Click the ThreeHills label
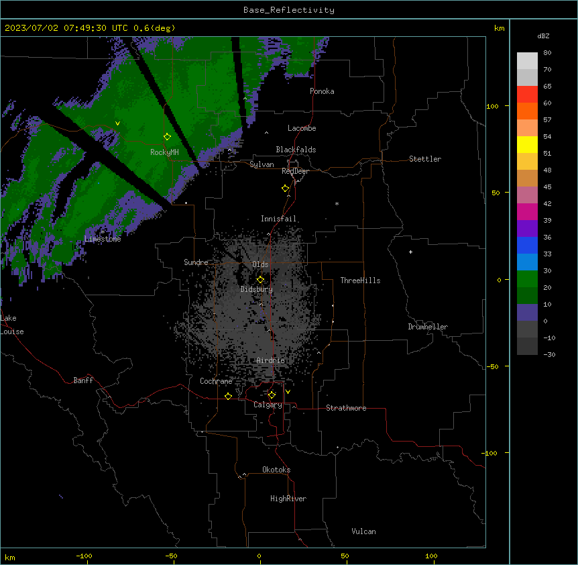This screenshot has height=565, width=578. [360, 280]
